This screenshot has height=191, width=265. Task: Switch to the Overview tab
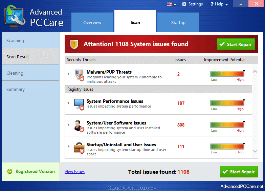coord(92,22)
